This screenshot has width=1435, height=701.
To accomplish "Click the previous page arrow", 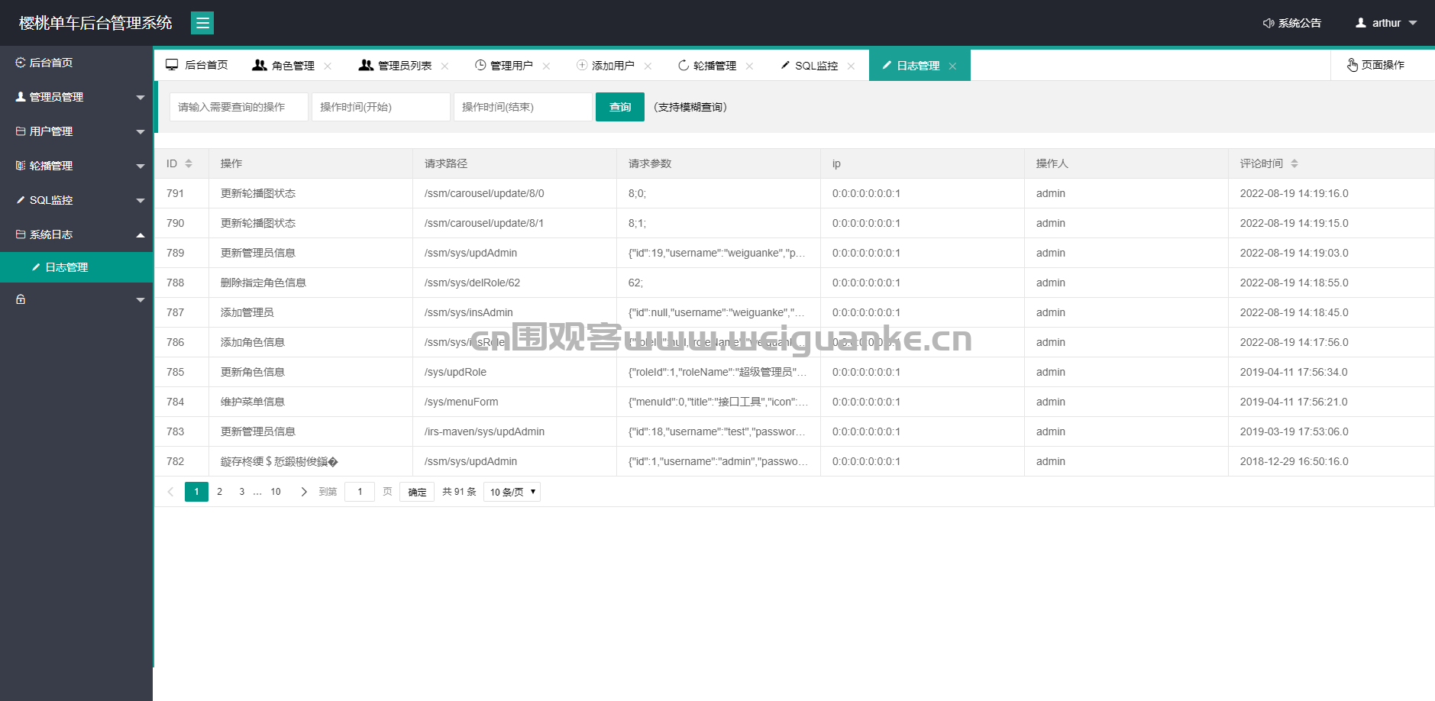I will (x=170, y=492).
